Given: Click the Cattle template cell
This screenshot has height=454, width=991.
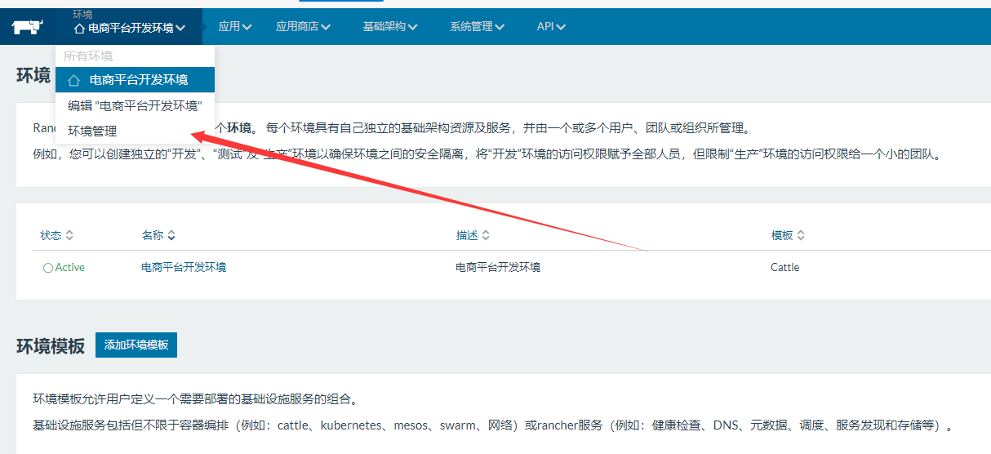Looking at the screenshot, I should point(785,267).
